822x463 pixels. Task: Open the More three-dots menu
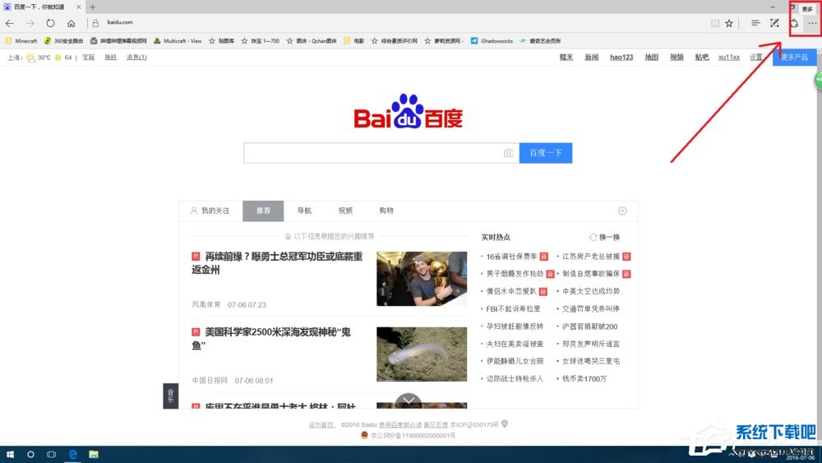pos(812,23)
